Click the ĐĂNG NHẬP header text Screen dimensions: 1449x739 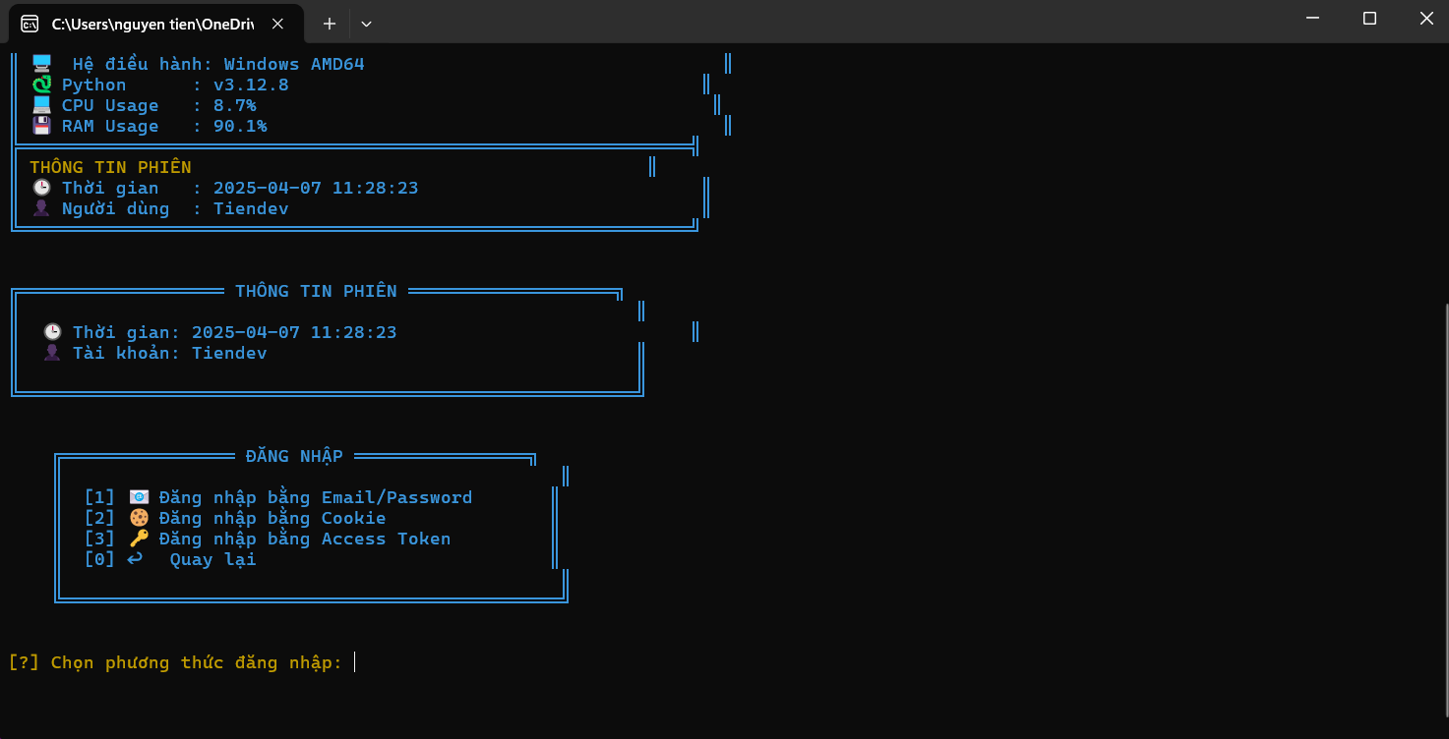tap(294, 456)
